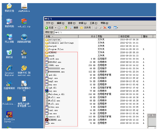Select the Malizhen_s.dll file
This screenshot has width=160, height=132.
click(55, 94)
